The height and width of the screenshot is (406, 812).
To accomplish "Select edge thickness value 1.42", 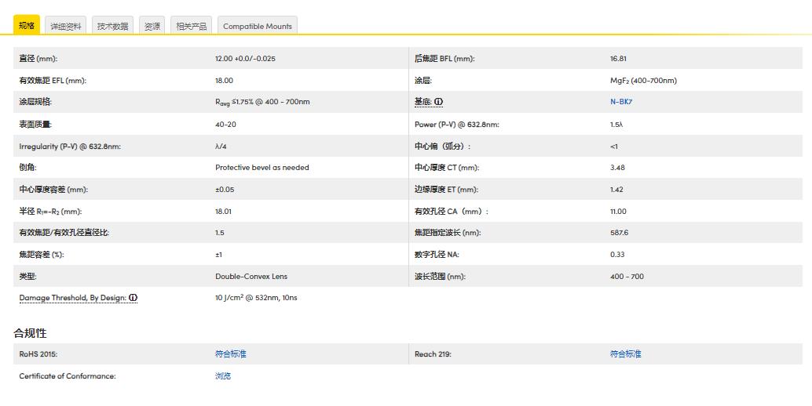I will pyautogui.click(x=616, y=190).
